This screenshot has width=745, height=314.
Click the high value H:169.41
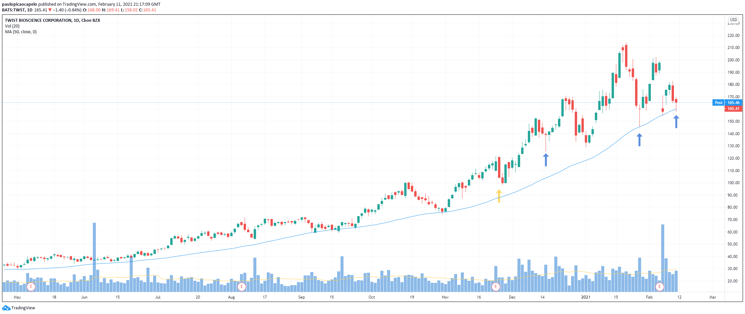click(x=111, y=10)
